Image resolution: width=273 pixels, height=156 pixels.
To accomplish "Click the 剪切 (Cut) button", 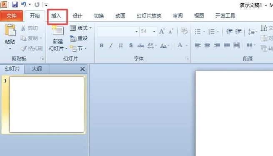I will click(x=29, y=28).
